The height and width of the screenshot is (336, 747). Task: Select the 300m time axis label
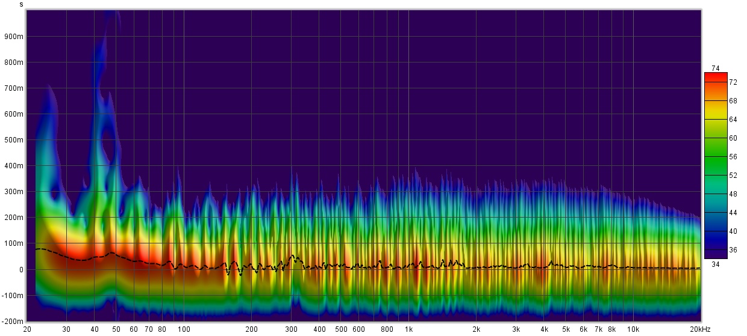[14, 192]
